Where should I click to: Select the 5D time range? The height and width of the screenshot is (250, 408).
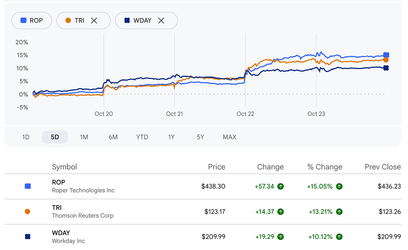click(x=55, y=137)
